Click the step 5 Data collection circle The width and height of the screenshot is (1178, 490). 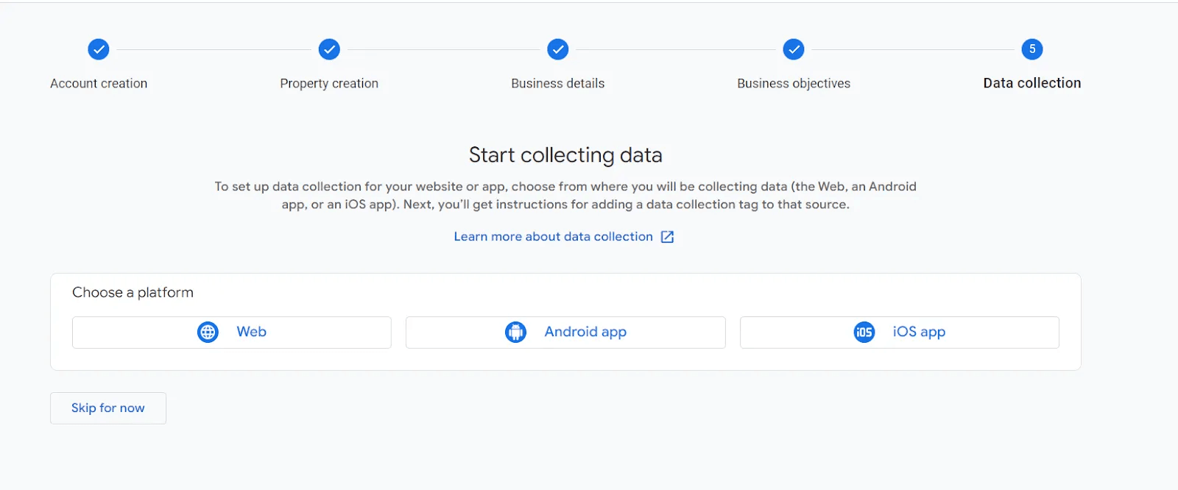(x=1032, y=49)
